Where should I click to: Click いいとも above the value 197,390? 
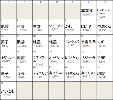tap(8, 91)
